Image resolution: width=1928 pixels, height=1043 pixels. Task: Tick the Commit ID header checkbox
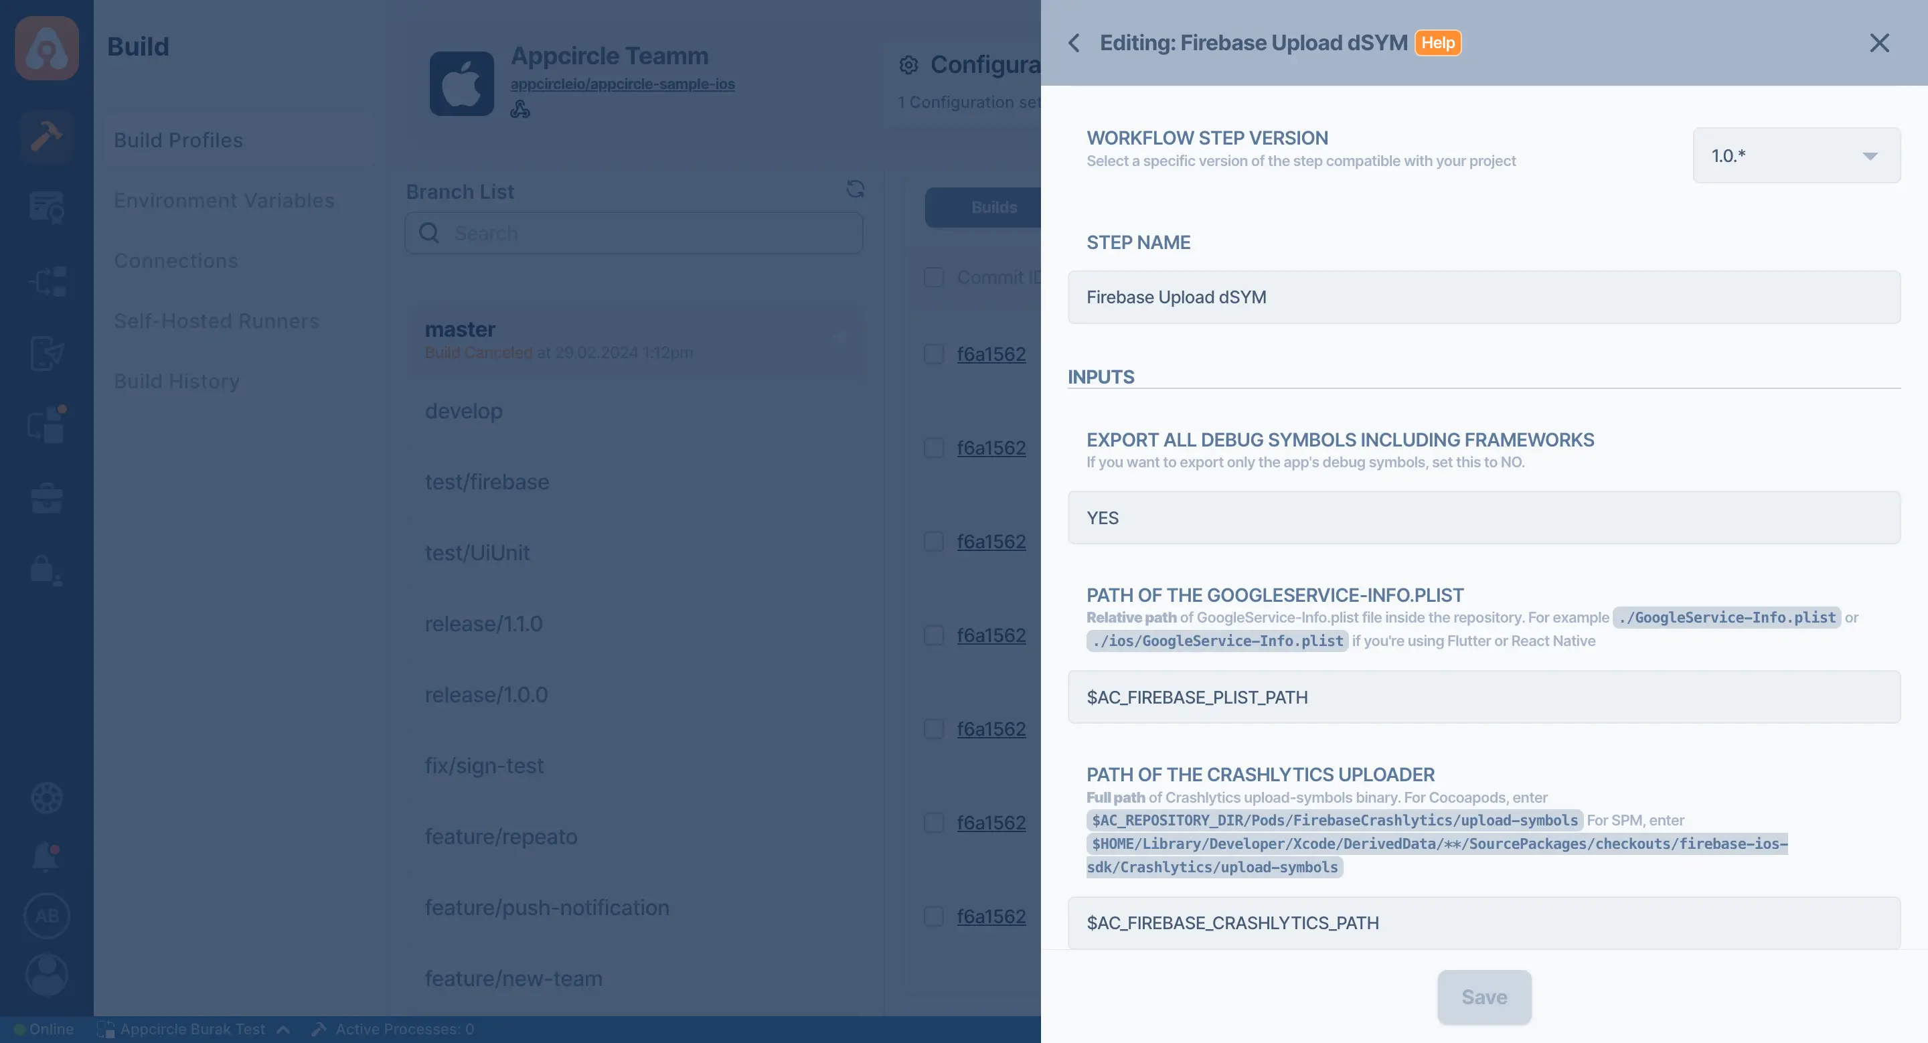(933, 277)
